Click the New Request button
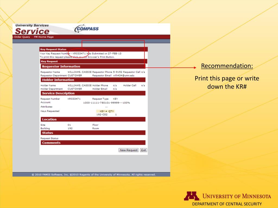 point(128,150)
